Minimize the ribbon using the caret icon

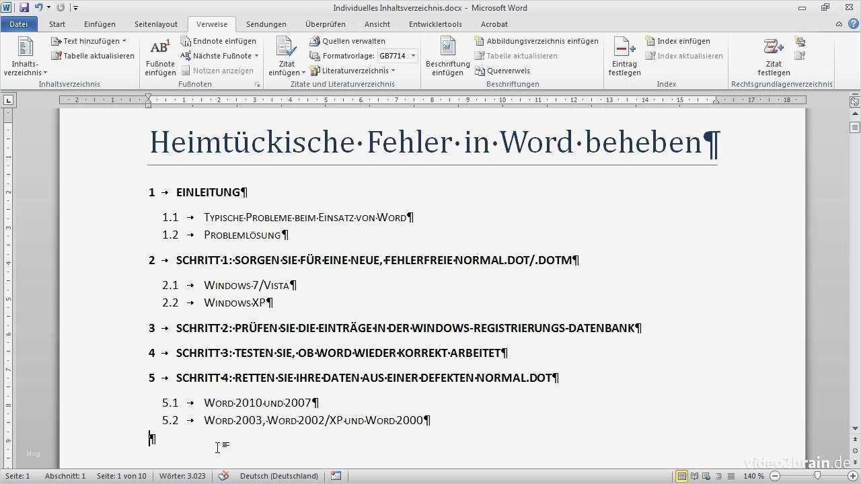[x=840, y=24]
